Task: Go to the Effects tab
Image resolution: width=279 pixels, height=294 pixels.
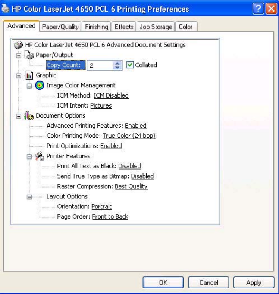Action: tap(124, 27)
